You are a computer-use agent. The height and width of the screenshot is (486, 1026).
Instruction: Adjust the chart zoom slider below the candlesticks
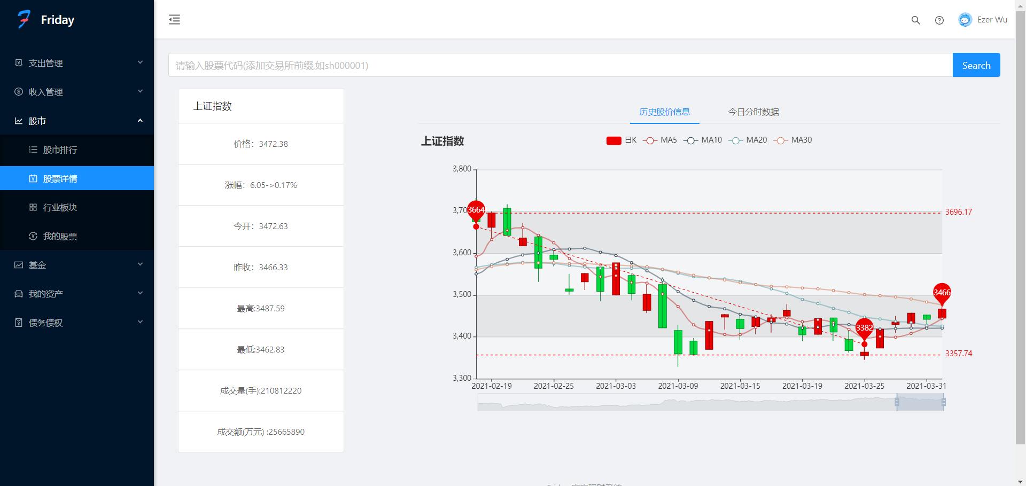coord(920,402)
